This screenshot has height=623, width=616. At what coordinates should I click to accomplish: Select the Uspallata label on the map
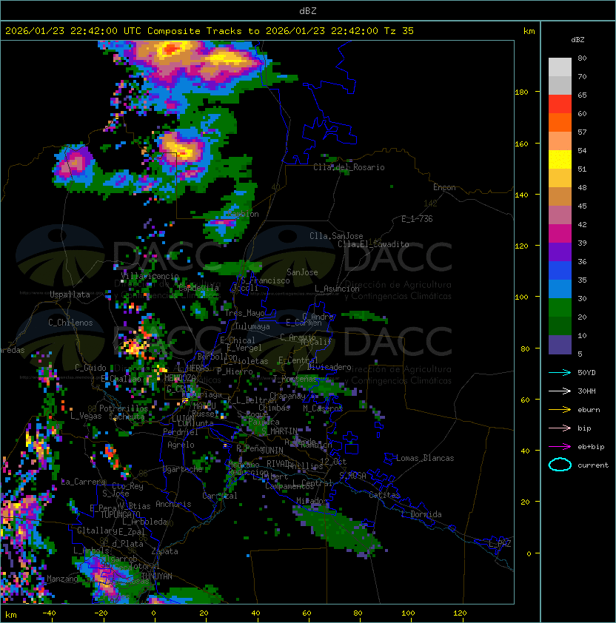click(x=70, y=294)
